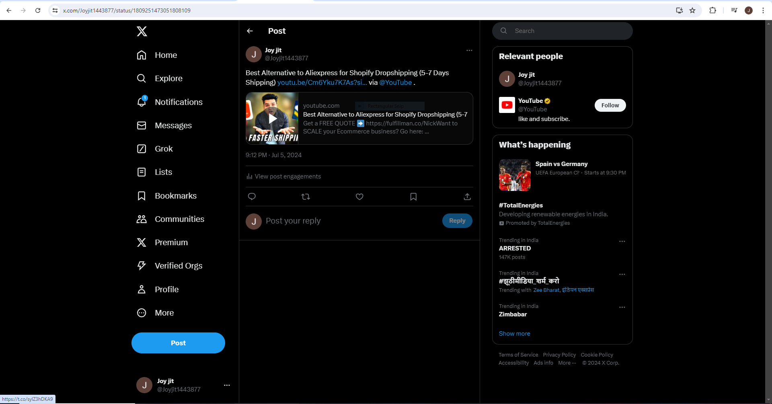View site information icon in address bar
The width and height of the screenshot is (772, 404).
tap(55, 10)
